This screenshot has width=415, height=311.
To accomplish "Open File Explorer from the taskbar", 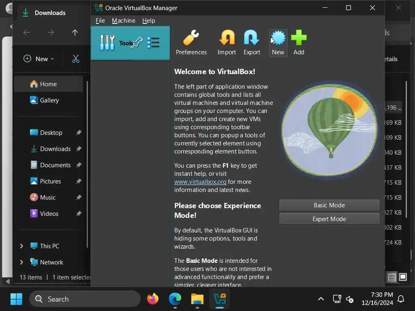I will pos(197,299).
